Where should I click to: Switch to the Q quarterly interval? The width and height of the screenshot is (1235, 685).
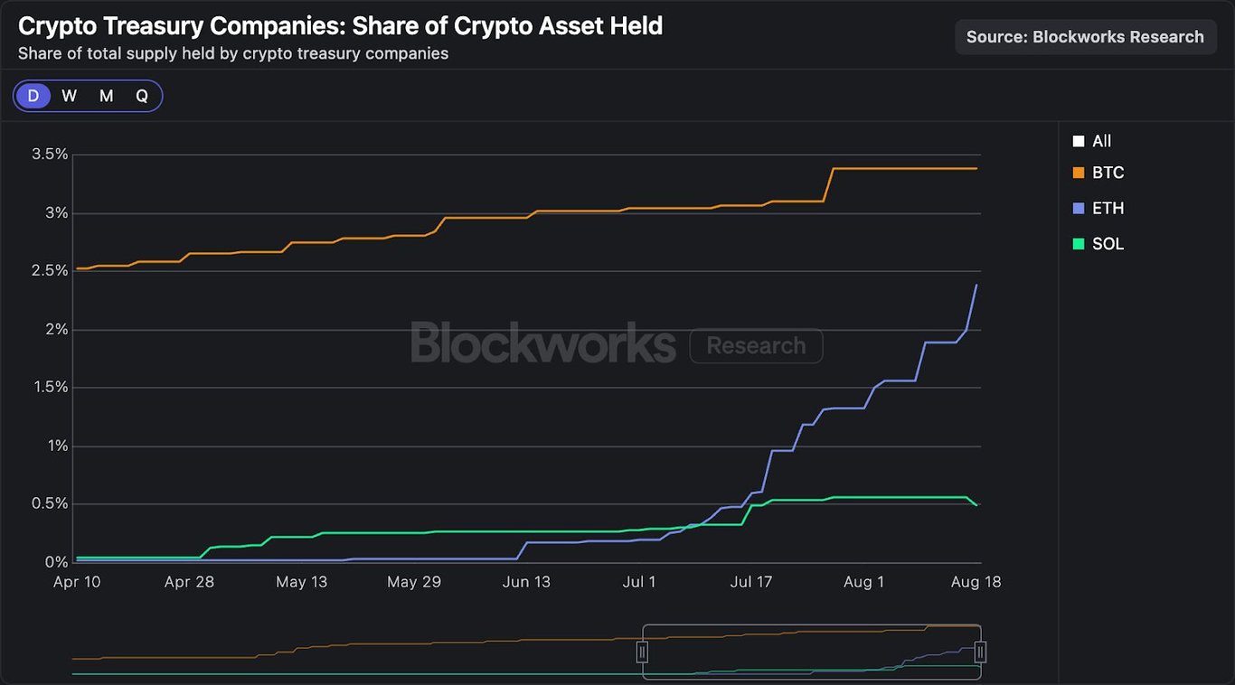coord(142,96)
